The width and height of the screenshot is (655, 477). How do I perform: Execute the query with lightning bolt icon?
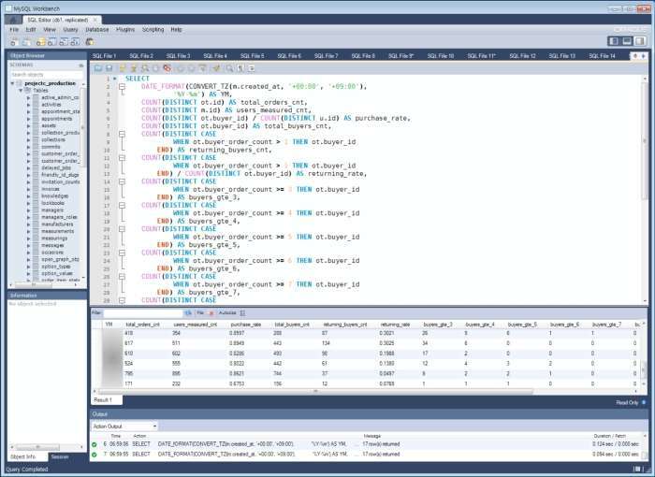(124, 68)
